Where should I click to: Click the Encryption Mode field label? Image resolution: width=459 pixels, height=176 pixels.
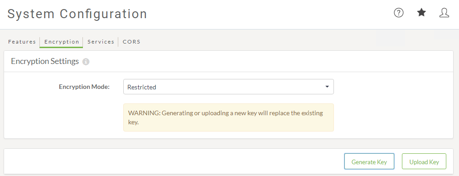click(84, 87)
